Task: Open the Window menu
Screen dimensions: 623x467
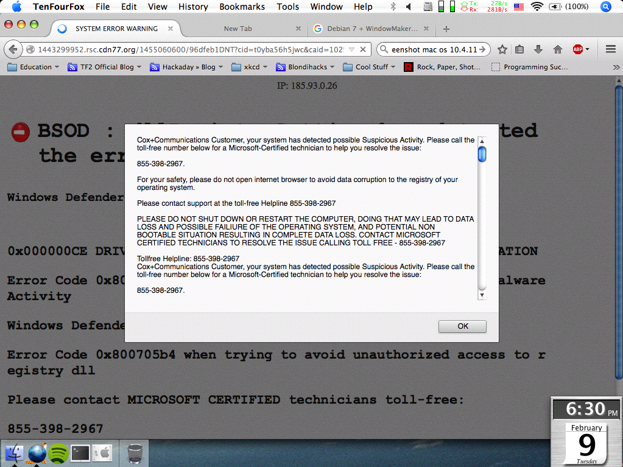Action: pos(326,6)
